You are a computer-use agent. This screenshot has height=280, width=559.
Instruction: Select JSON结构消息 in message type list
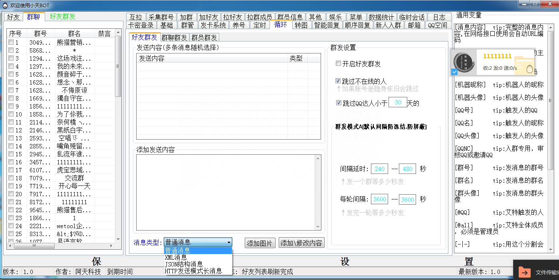pos(184,264)
